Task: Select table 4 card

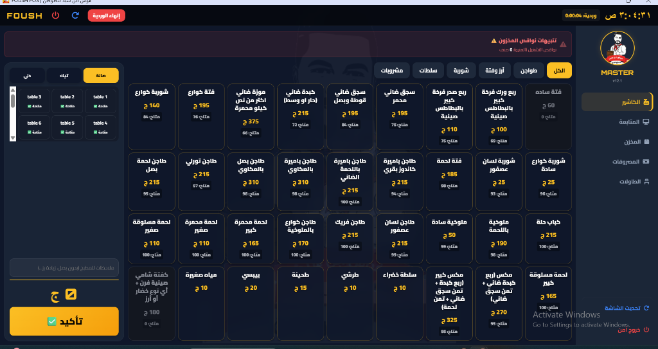Action: point(100,127)
